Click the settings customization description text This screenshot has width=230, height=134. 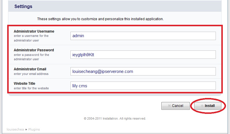point(100,19)
